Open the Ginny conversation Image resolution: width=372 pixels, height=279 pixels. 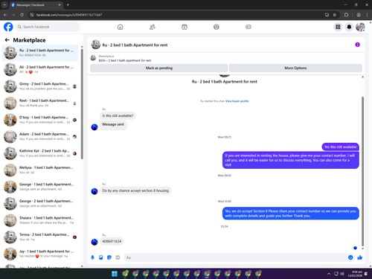tap(40, 86)
